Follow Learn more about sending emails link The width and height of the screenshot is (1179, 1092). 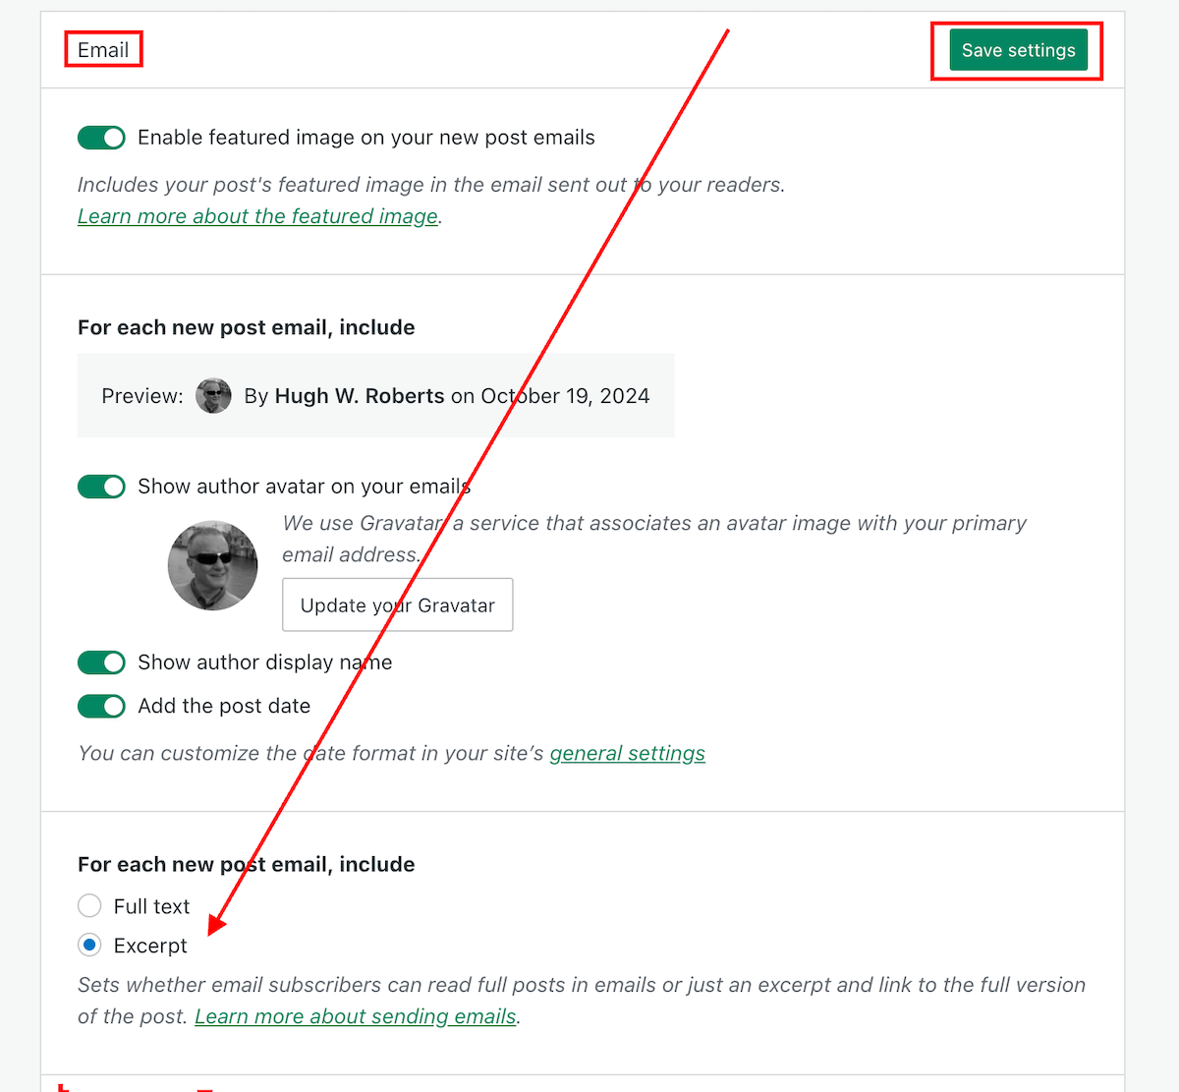[x=356, y=1016]
